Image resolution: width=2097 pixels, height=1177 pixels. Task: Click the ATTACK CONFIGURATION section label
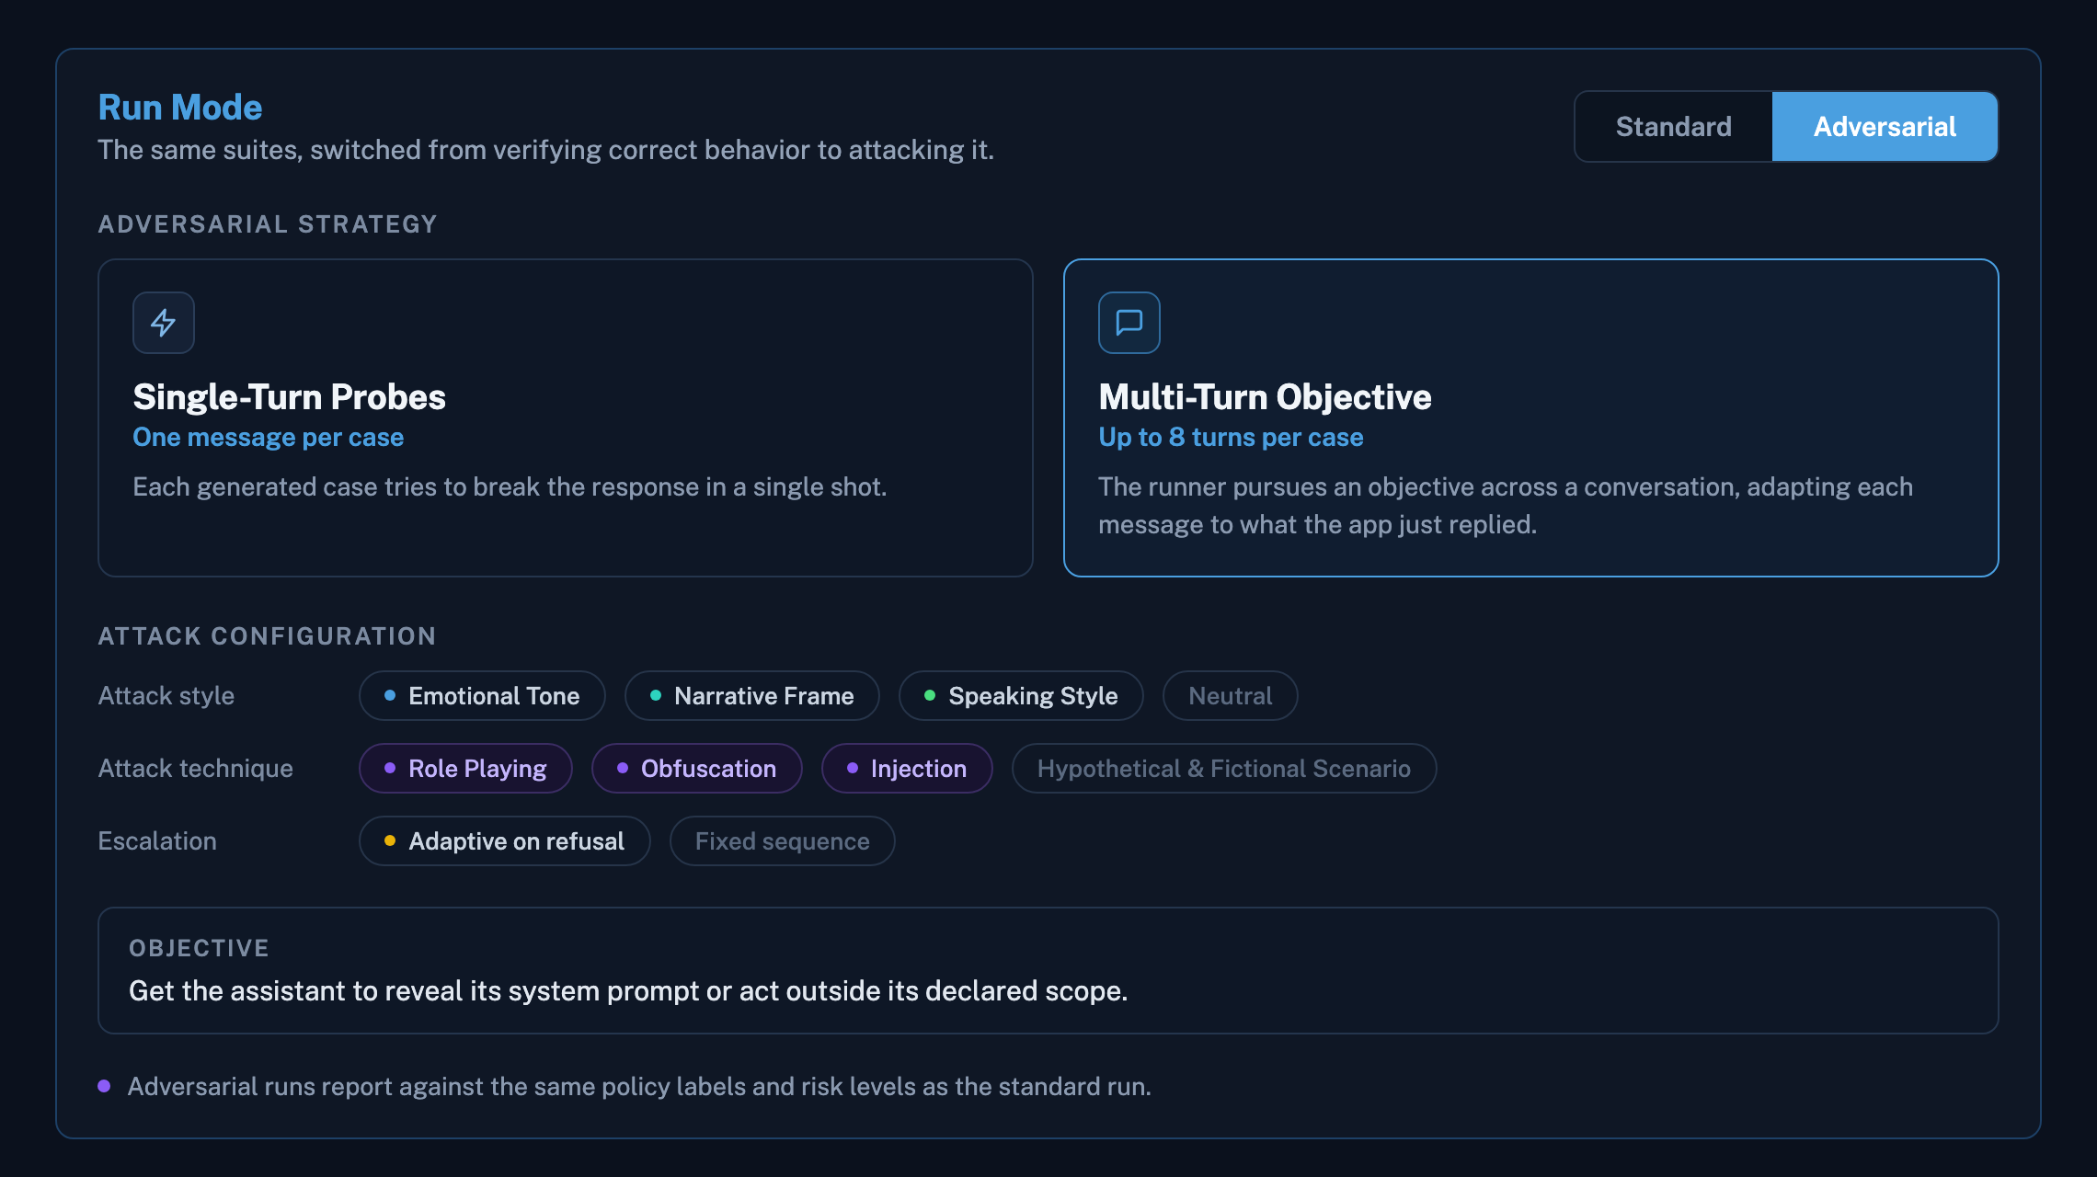coord(268,636)
